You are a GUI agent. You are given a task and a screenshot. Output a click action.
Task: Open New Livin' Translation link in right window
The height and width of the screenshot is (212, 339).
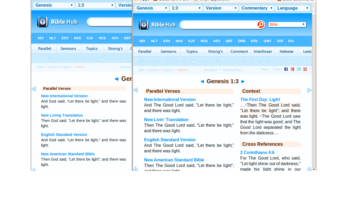coord(166,120)
